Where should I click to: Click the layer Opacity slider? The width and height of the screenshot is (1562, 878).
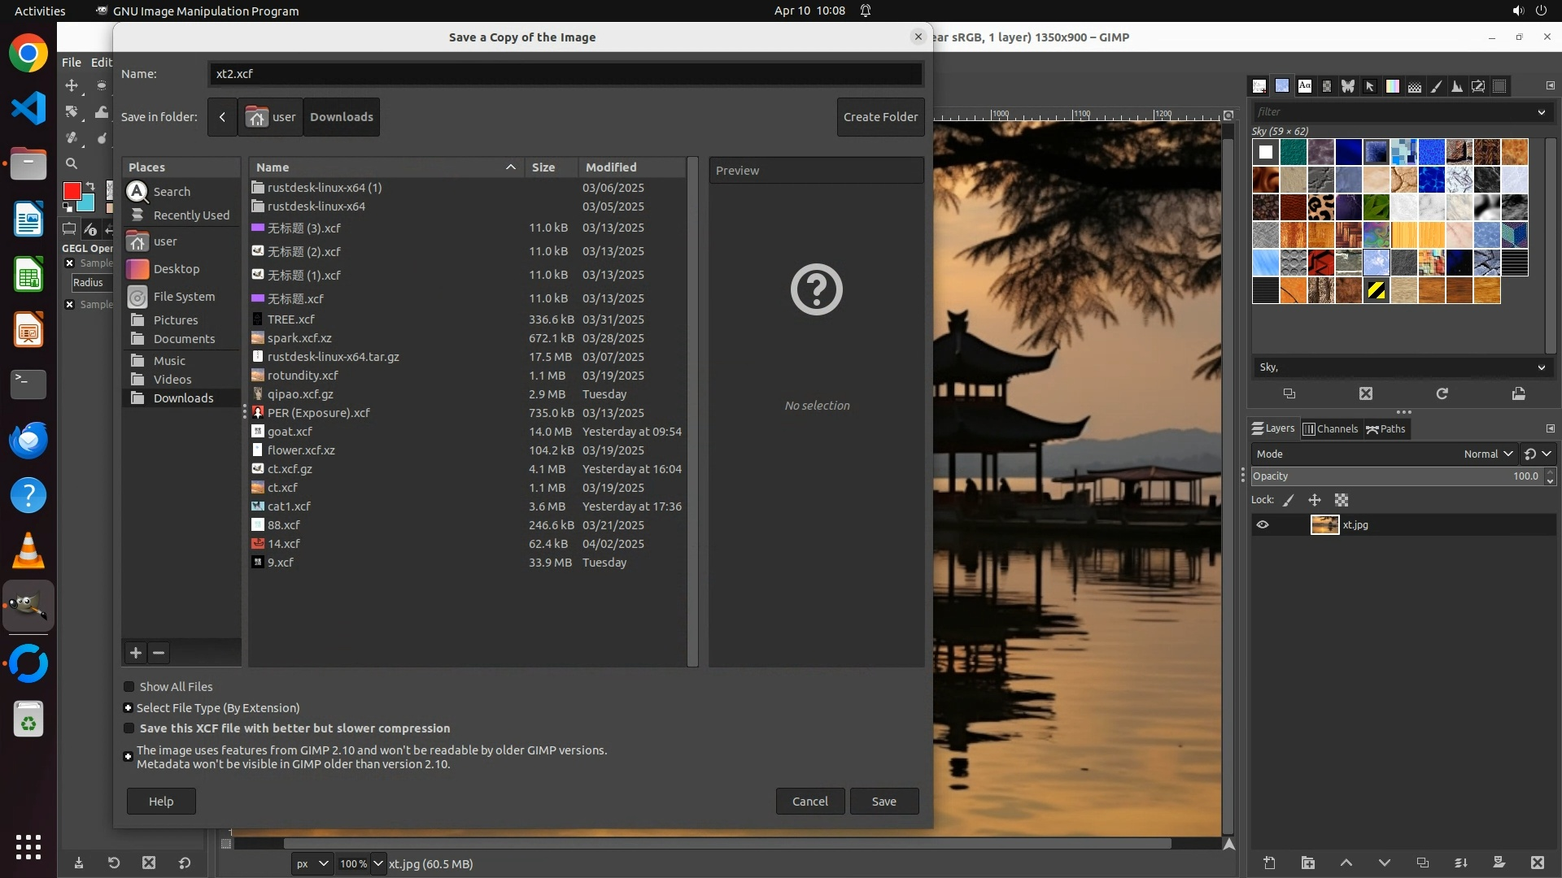[1383, 476]
